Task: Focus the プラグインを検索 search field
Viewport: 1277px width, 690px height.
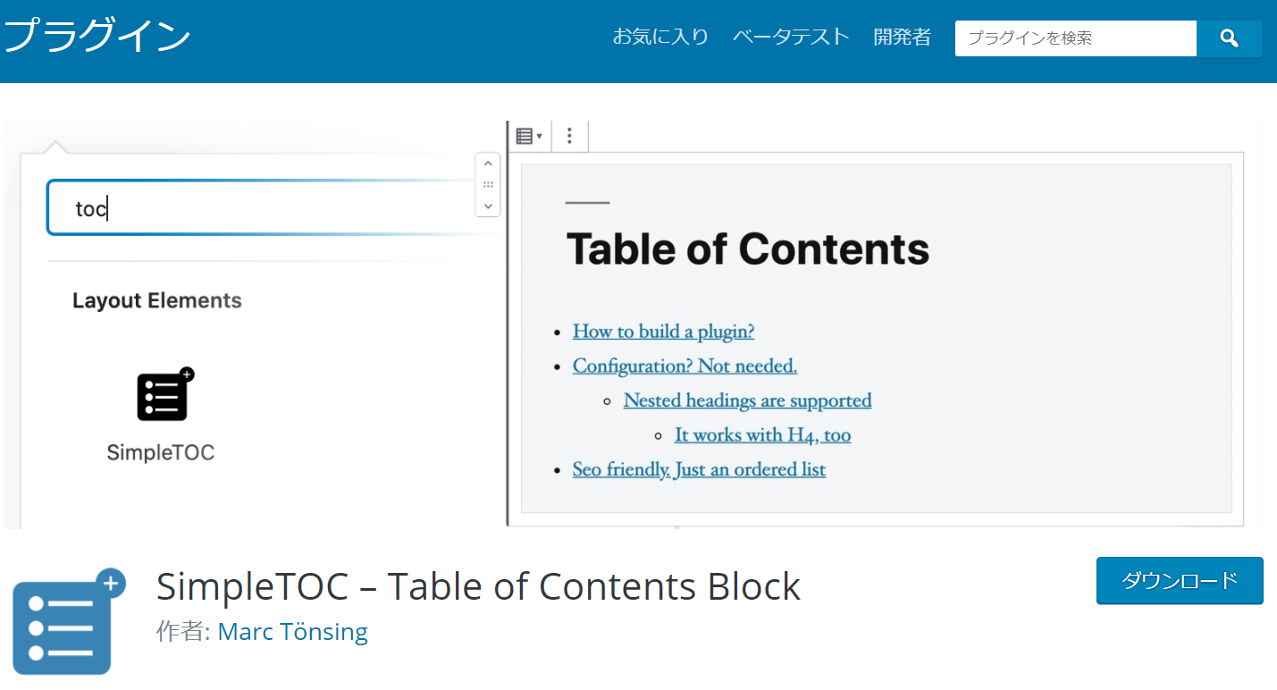Action: [x=1076, y=38]
